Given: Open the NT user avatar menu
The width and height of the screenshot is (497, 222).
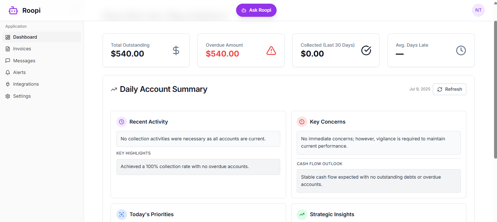Looking at the screenshot, I should [478, 10].
